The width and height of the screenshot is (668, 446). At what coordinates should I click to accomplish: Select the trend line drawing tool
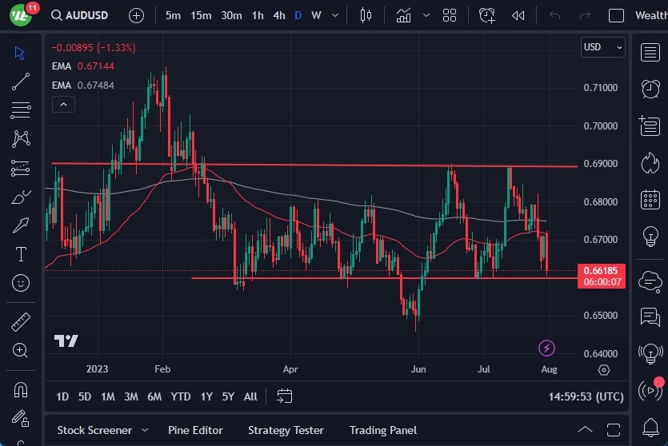[x=21, y=81]
